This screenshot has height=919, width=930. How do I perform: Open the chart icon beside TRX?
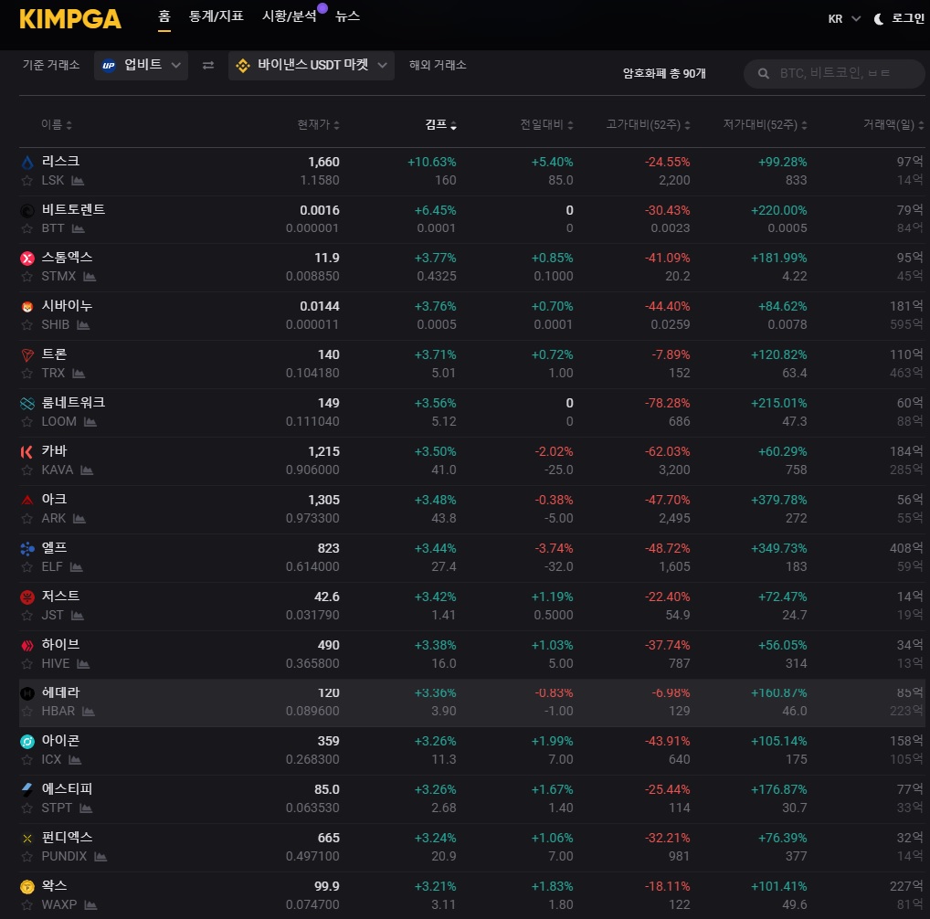pos(79,373)
